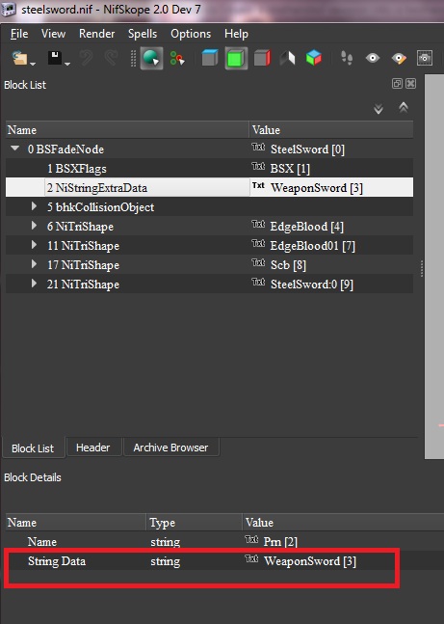Select the green sphere interaction tool
Viewport: 444px width, 624px height.
tap(151, 59)
